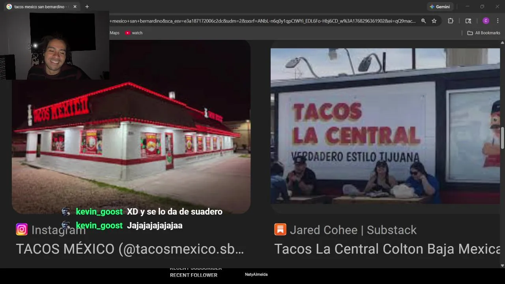Open the Tacos La Central image
This screenshot has height=284, width=505.
tap(385, 126)
